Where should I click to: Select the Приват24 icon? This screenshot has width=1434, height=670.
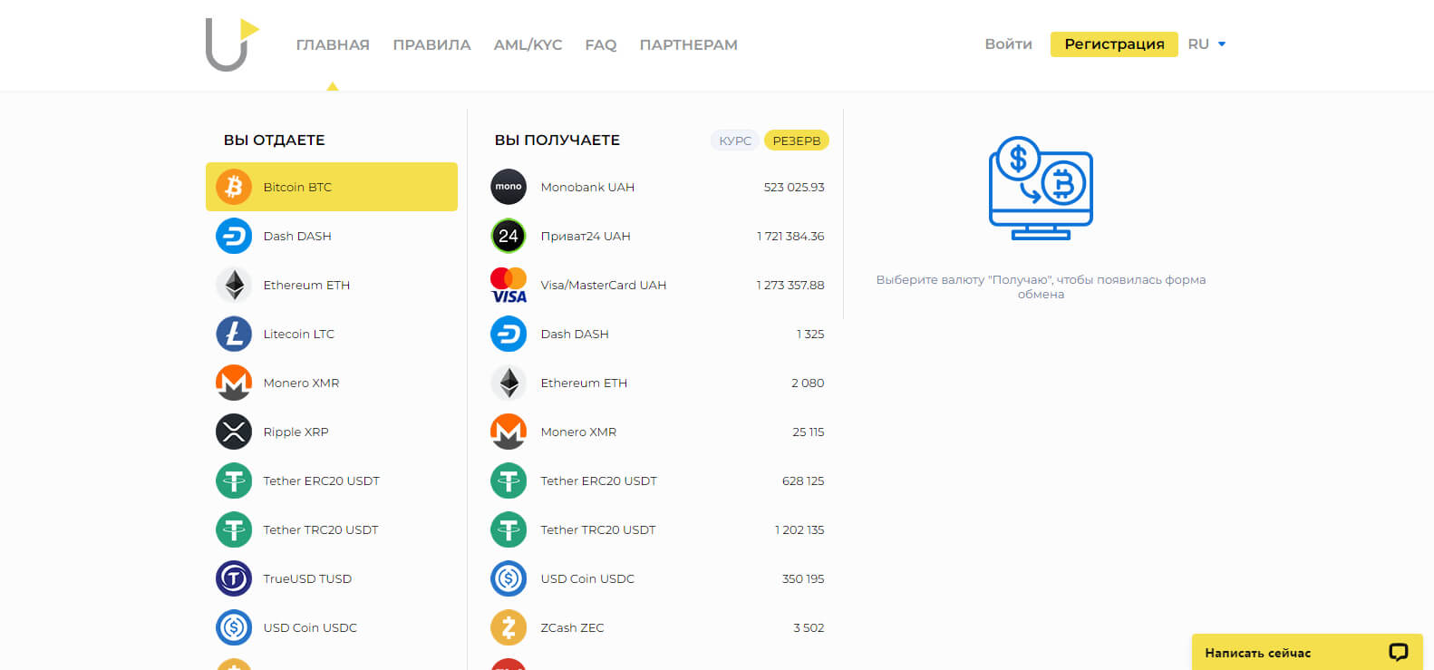(509, 236)
